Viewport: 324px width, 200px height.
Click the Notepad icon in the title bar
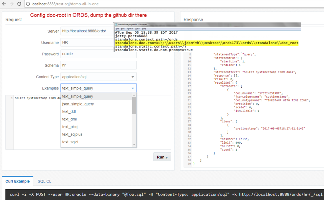pos(116,25)
